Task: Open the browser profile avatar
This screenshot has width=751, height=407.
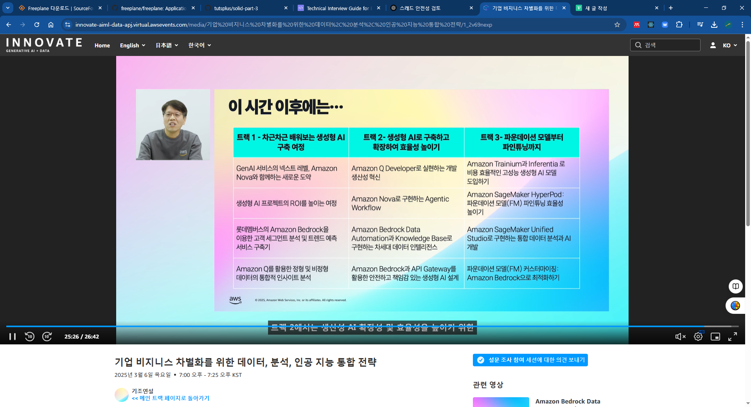Action: point(728,25)
